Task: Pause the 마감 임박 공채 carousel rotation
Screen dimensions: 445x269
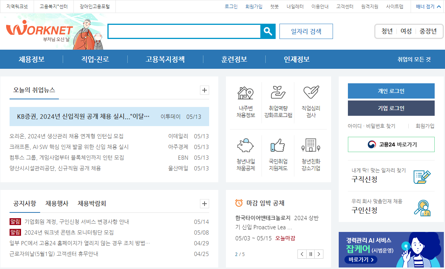Action: pyautogui.click(x=310, y=254)
